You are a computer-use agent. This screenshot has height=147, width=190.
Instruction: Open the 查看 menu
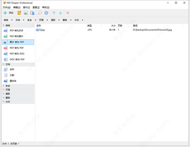pyautogui.click(x=36, y=8)
